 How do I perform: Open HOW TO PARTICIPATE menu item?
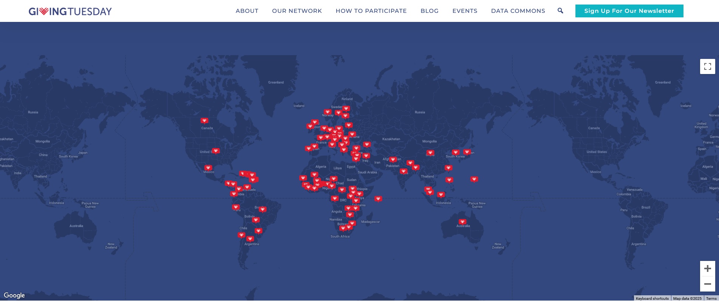point(371,11)
